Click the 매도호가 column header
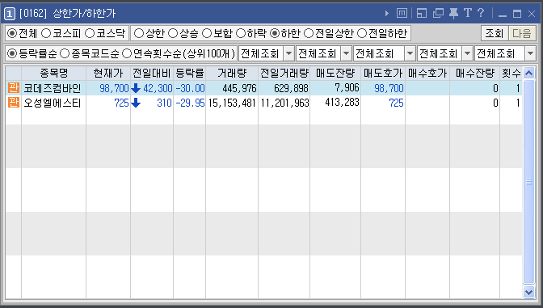The width and height of the screenshot is (543, 308). pos(383,73)
